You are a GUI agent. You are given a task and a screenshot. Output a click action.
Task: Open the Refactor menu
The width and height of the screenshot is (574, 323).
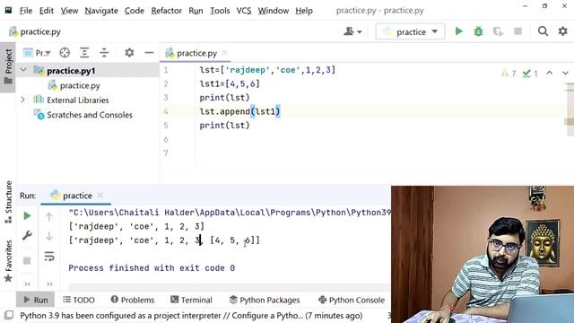(167, 11)
